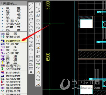The height and width of the screenshot is (95, 106).
Task: Click the Insert Block icon
Action: pos(31,46)
